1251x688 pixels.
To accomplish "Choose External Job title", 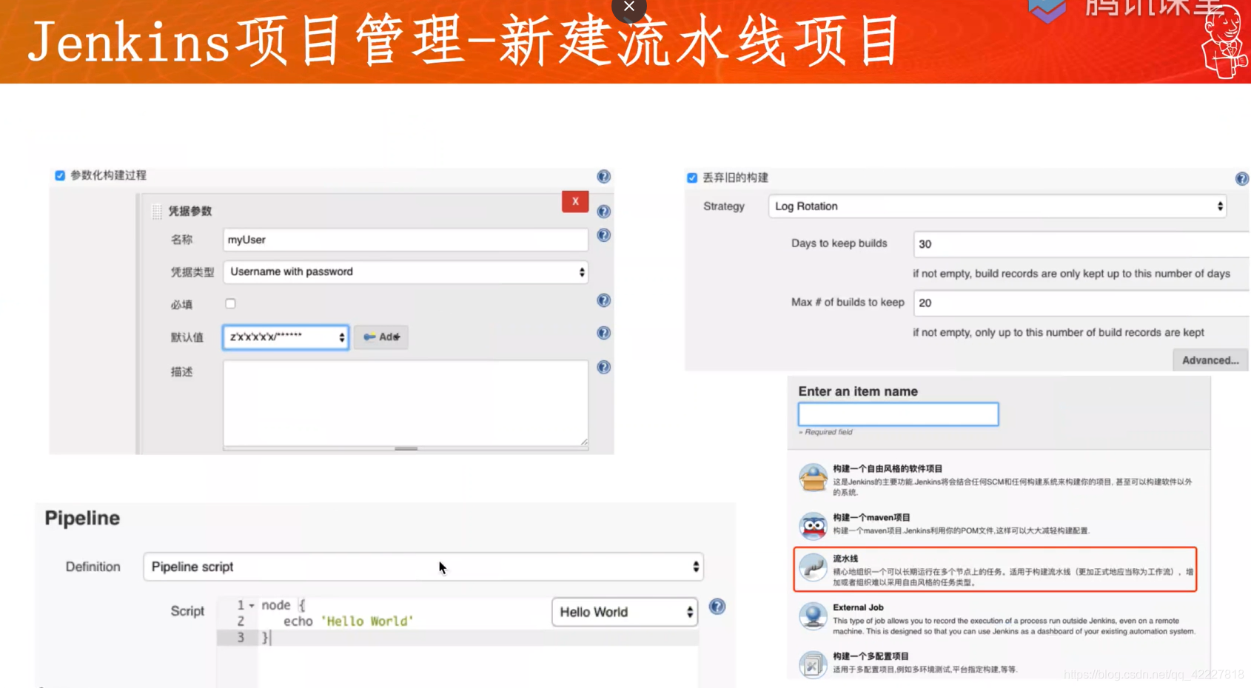I will click(x=858, y=607).
